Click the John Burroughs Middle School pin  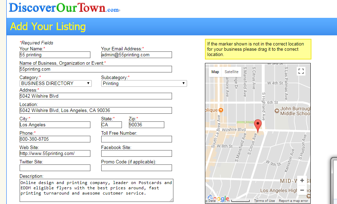[277, 111]
